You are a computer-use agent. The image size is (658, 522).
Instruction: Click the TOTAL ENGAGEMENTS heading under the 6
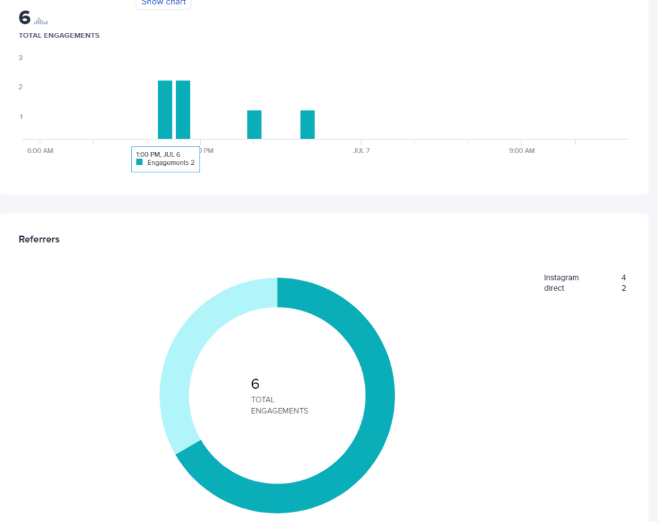tap(59, 35)
